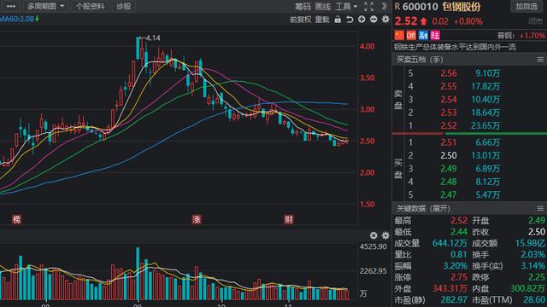Open the 多周期图 dropdown
This screenshot has width=547, height=307.
[45, 6]
